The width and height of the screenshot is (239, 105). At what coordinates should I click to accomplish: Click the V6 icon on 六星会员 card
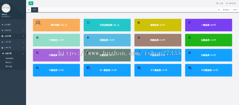coord(37,53)
